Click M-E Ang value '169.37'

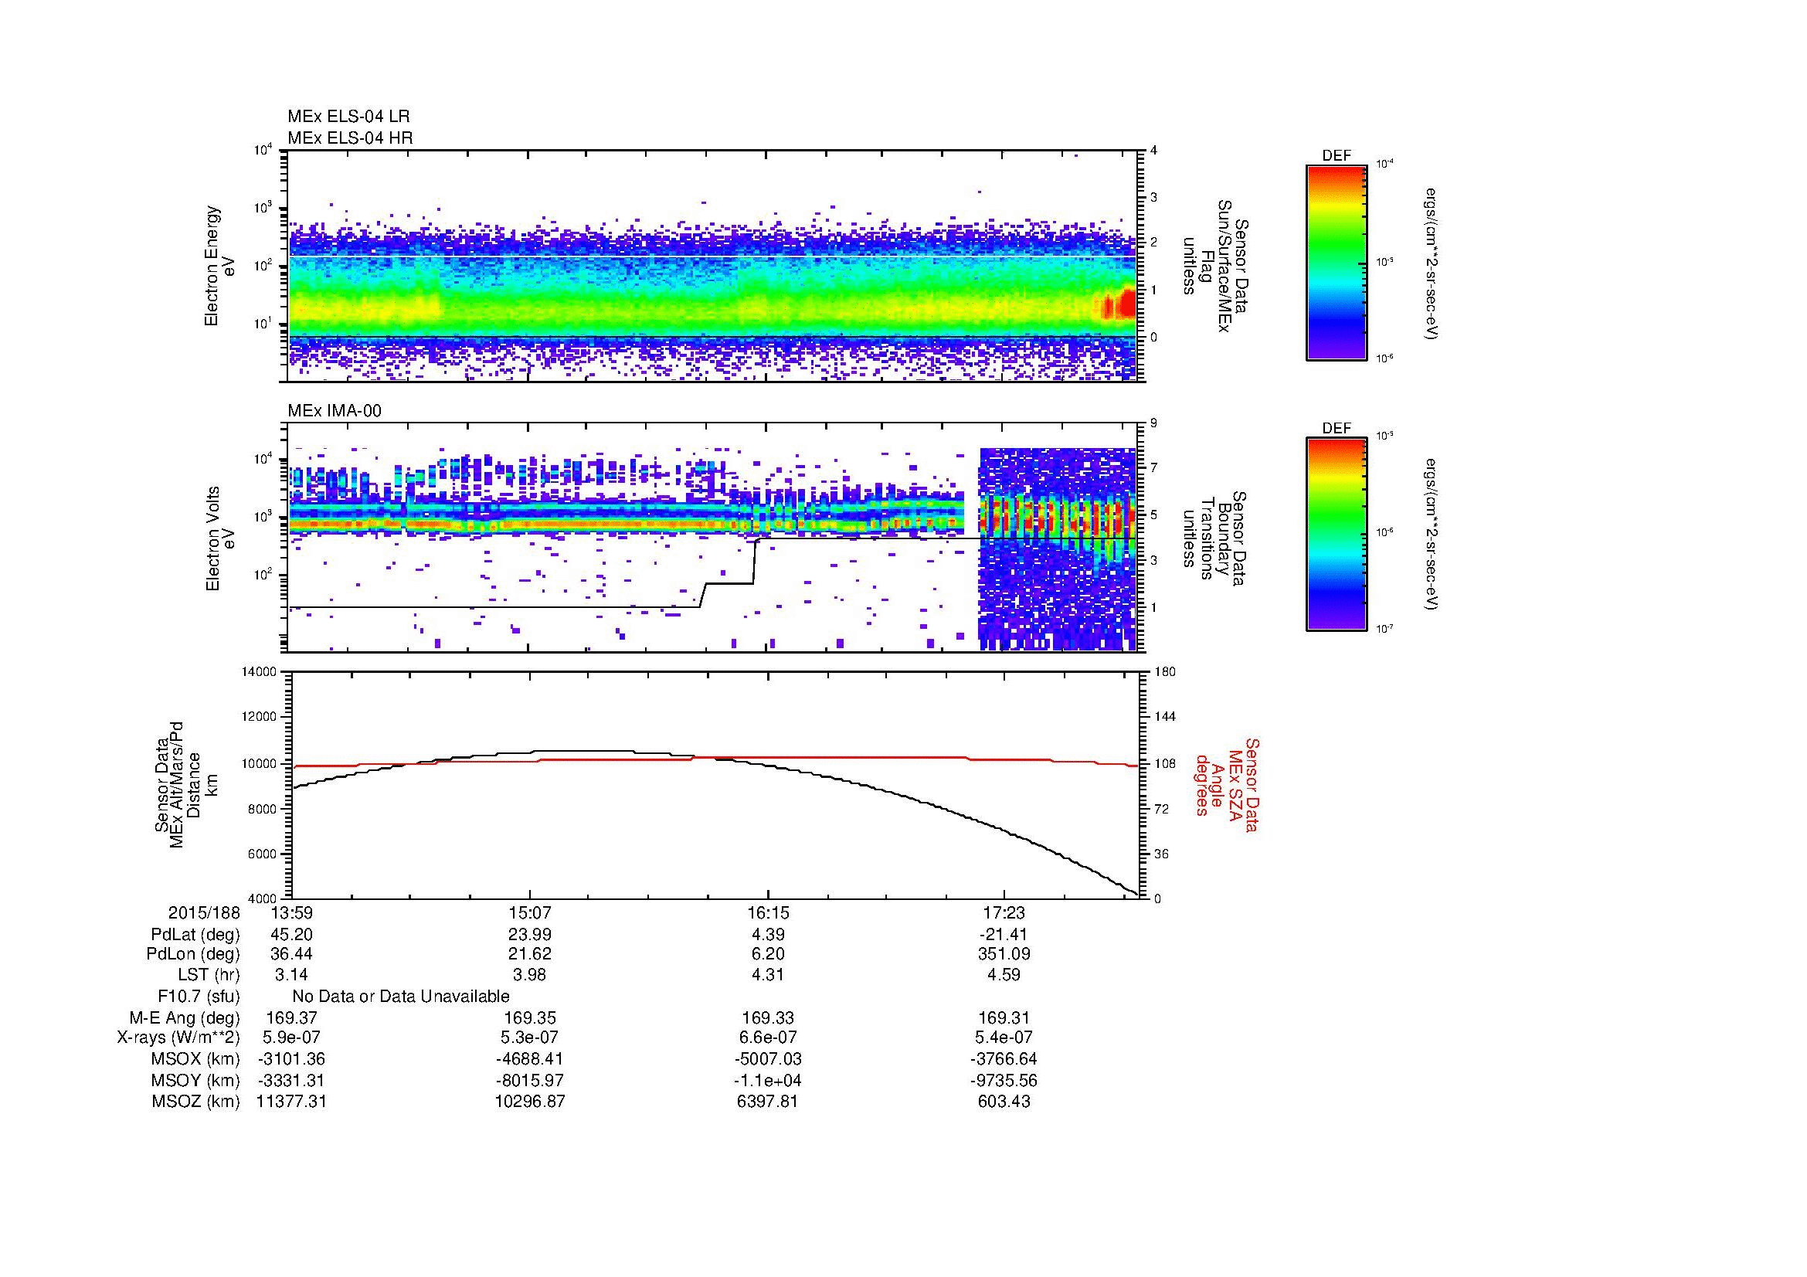tap(291, 1018)
